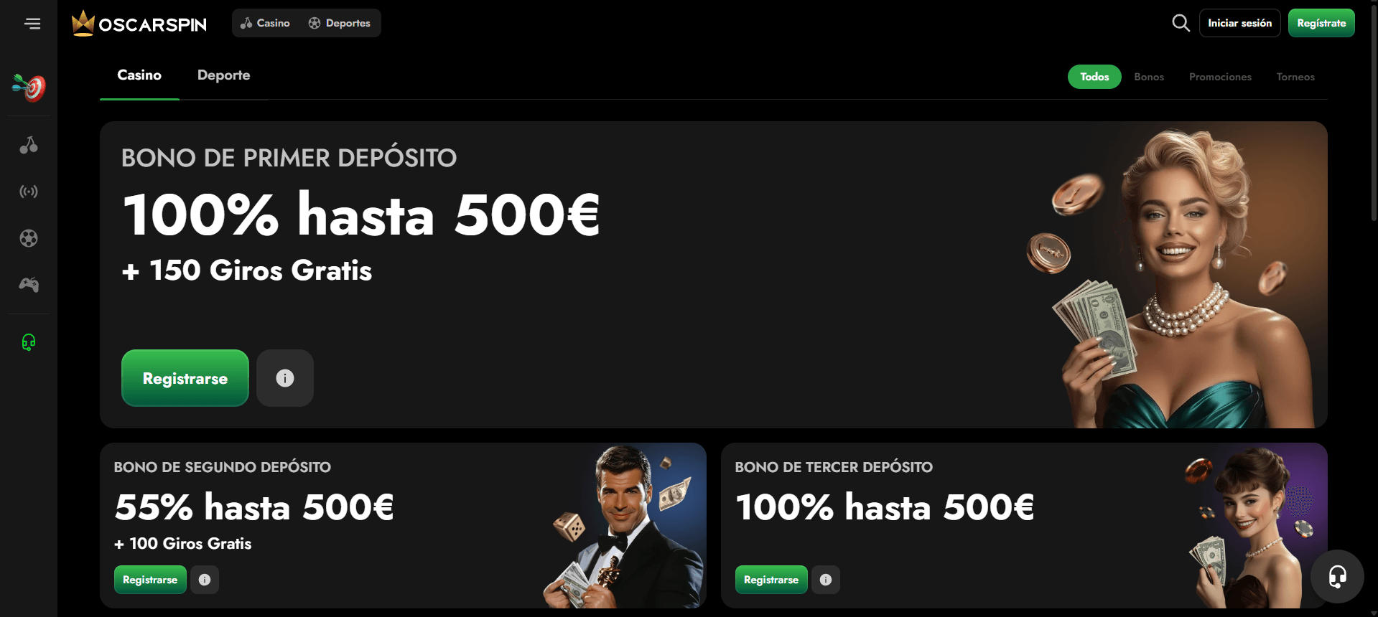
Task: Click the page vertical scrollbar
Action: click(1374, 308)
